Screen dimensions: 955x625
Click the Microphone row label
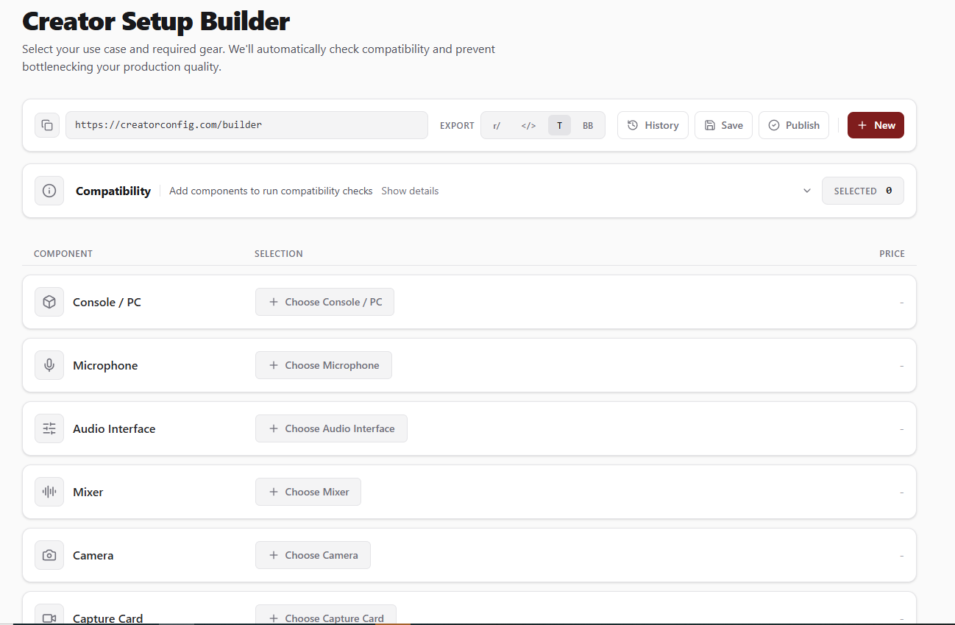105,365
